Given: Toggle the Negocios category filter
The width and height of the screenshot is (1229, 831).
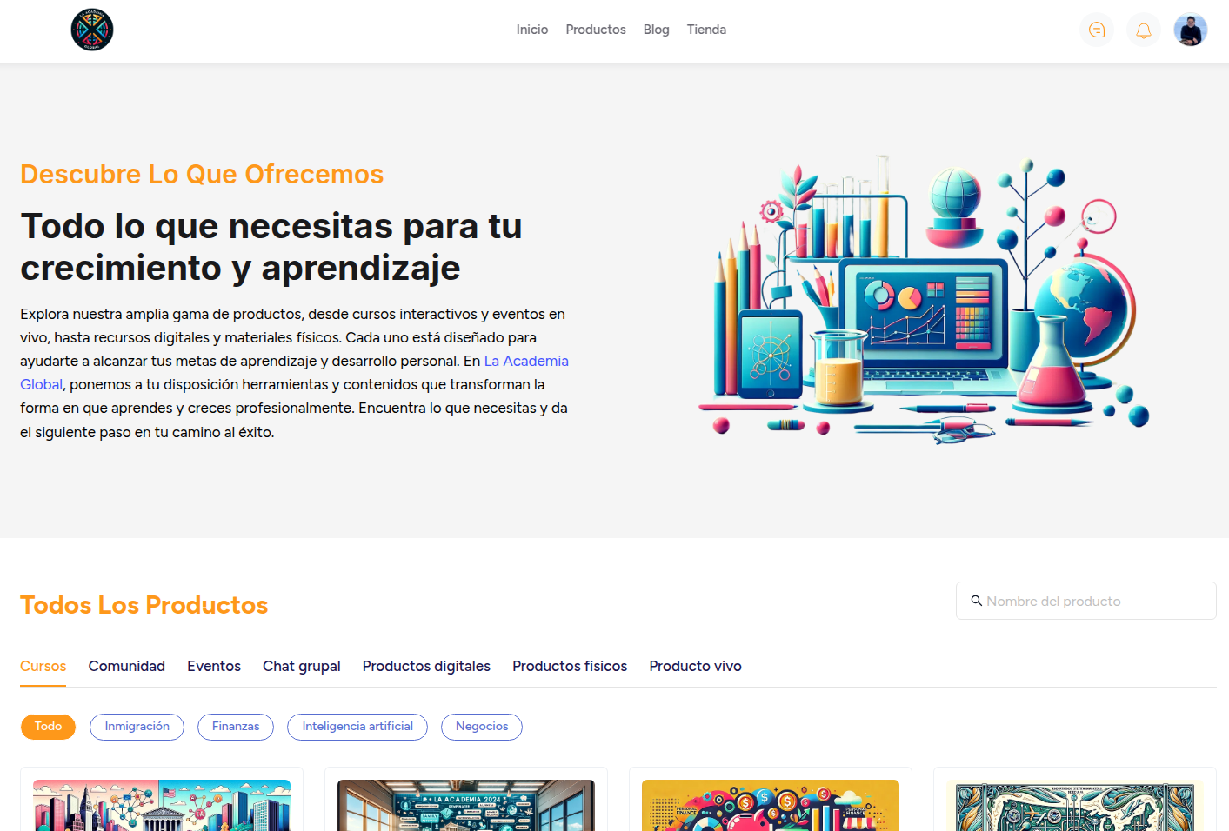Looking at the screenshot, I should coord(481,727).
